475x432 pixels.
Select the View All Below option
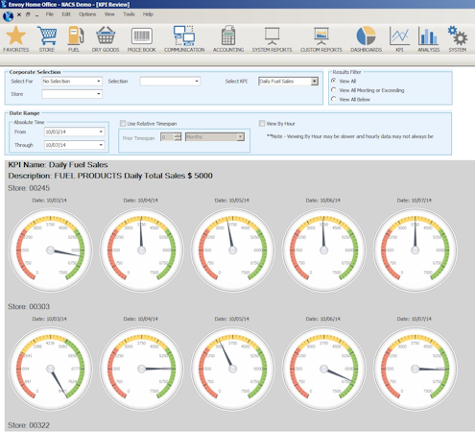click(334, 99)
